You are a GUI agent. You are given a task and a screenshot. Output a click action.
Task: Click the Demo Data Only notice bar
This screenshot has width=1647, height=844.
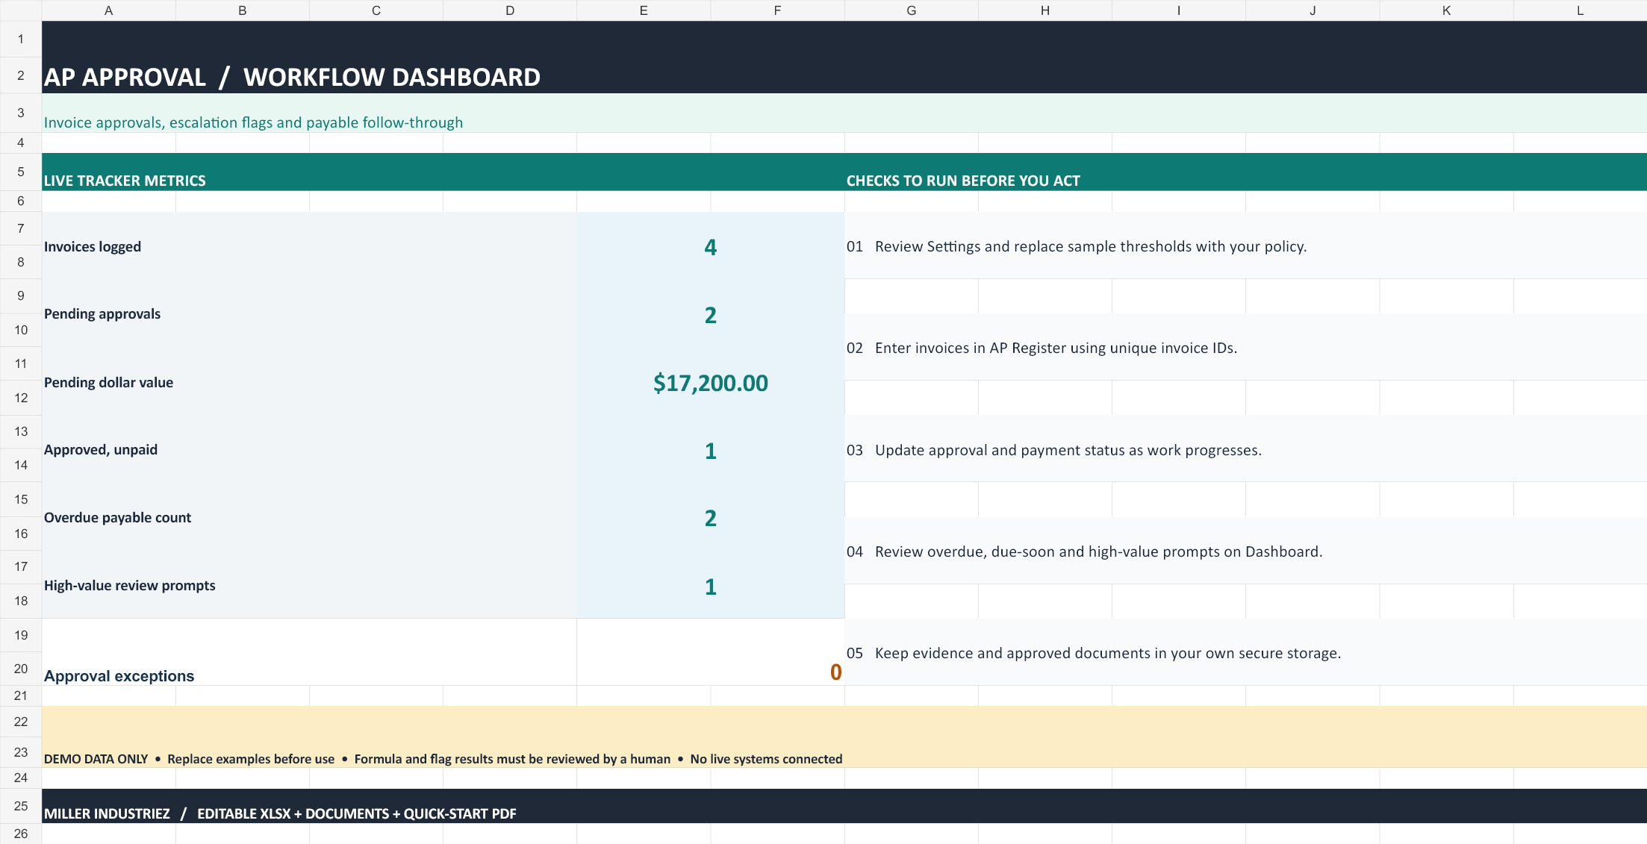click(844, 737)
